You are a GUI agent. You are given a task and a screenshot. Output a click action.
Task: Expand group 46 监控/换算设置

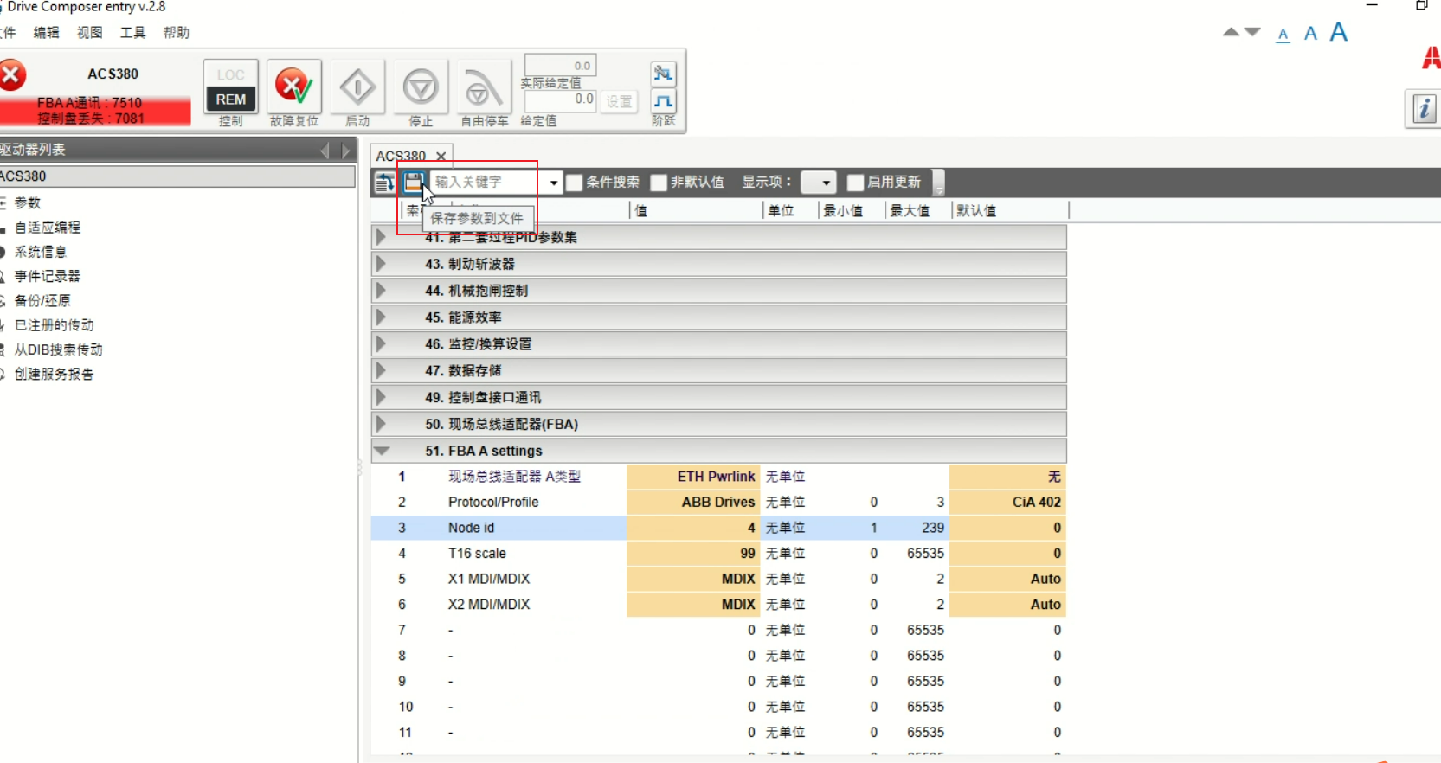[x=381, y=344]
